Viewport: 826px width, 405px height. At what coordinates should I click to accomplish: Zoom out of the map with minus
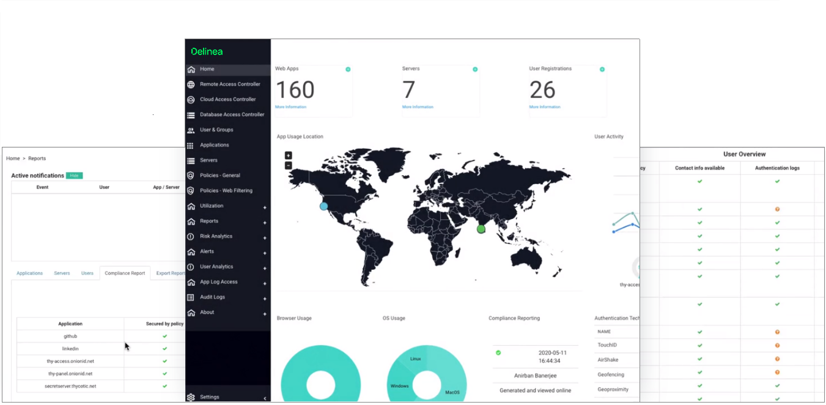coord(289,165)
